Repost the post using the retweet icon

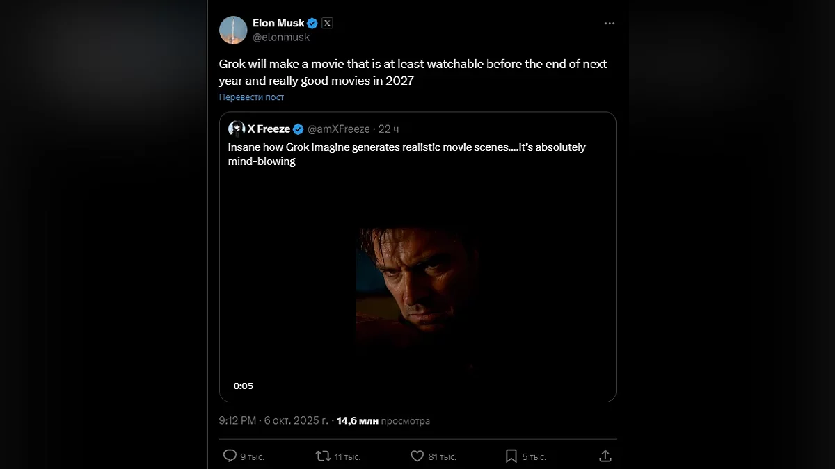click(323, 456)
